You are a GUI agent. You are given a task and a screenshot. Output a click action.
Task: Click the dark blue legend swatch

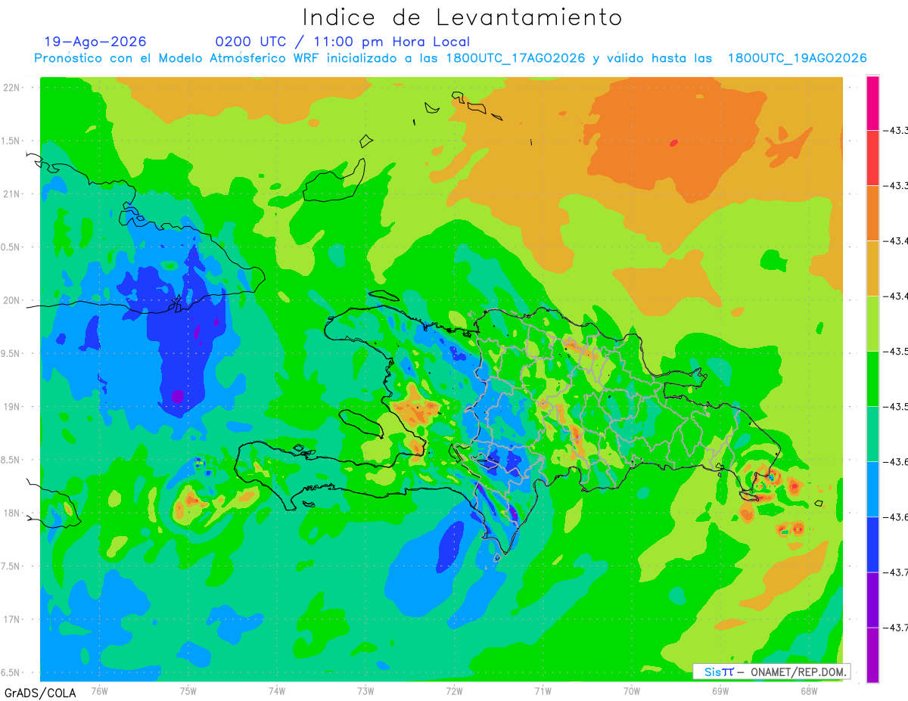click(x=872, y=544)
